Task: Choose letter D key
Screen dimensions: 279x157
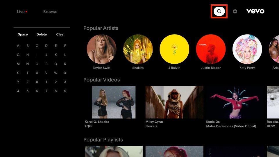Action: coord(46,46)
